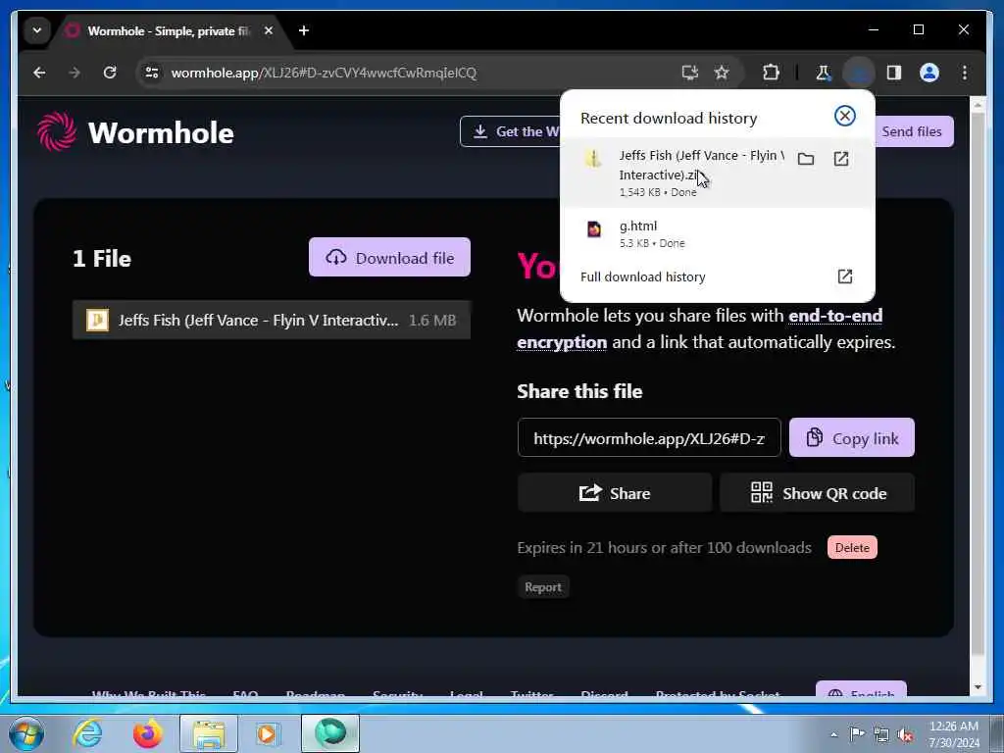Reload the Wormhole page
Image resolution: width=1004 pixels, height=753 pixels.
pyautogui.click(x=110, y=73)
